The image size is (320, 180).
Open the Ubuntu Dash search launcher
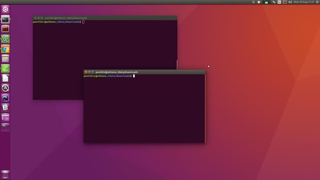click(x=5, y=9)
